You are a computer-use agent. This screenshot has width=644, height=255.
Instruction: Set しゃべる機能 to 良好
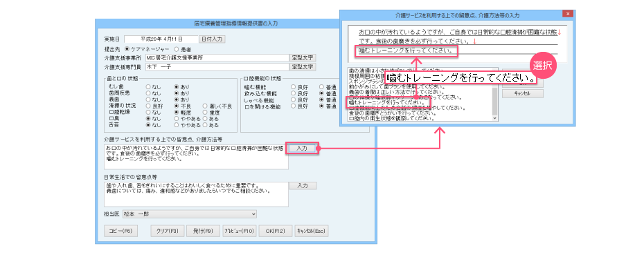(x=293, y=100)
